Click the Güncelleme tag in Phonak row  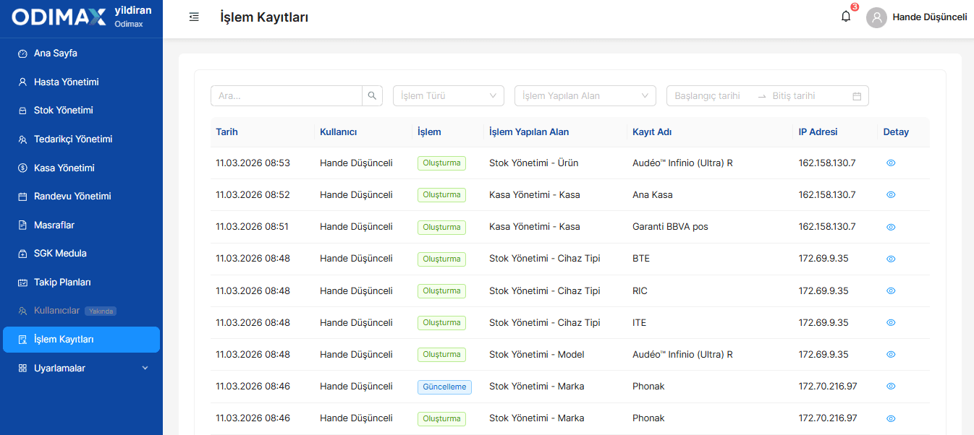click(x=444, y=387)
